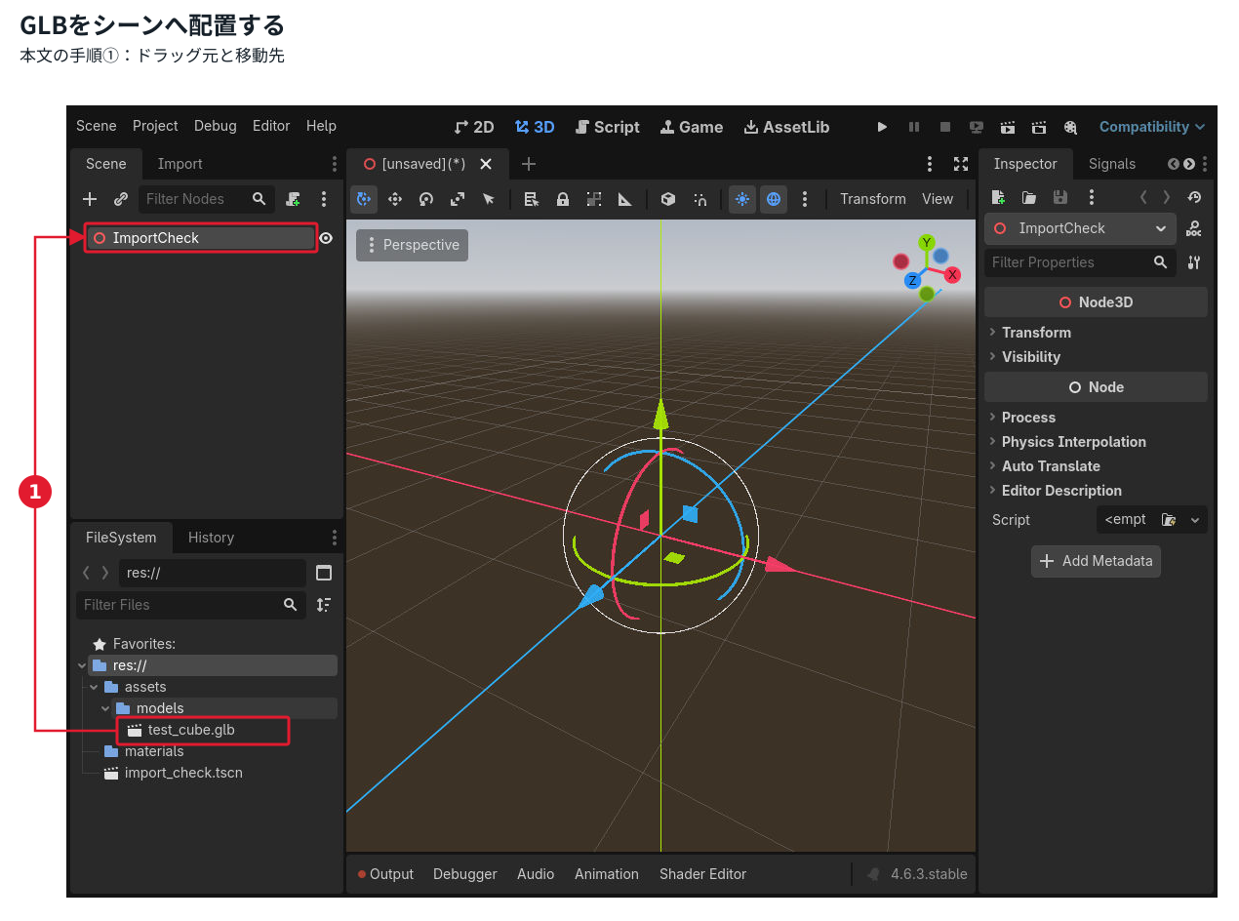Screen dimensions: 1239x921
Task: Select test_cube.glb in FileSystem
Action: click(x=191, y=730)
